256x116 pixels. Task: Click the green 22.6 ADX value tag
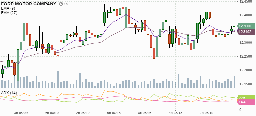[246, 97]
